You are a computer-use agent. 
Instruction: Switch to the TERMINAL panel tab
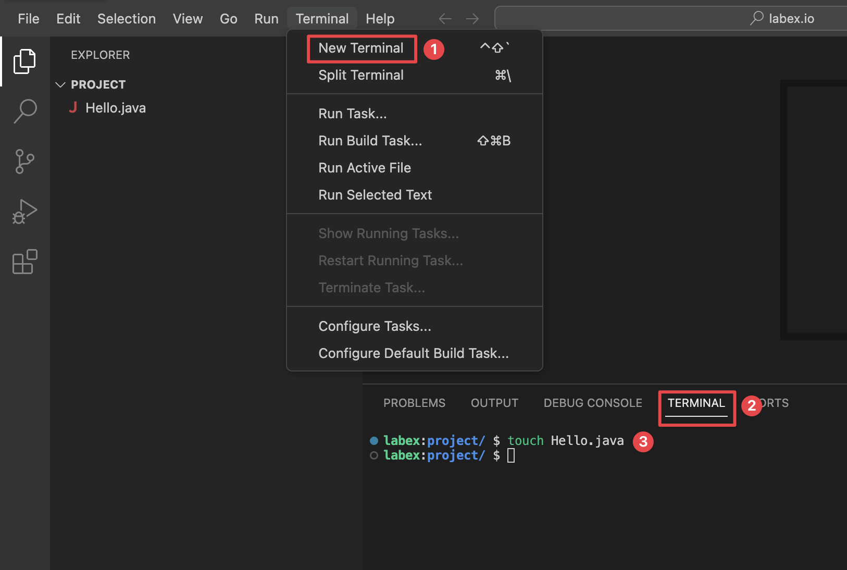click(696, 403)
